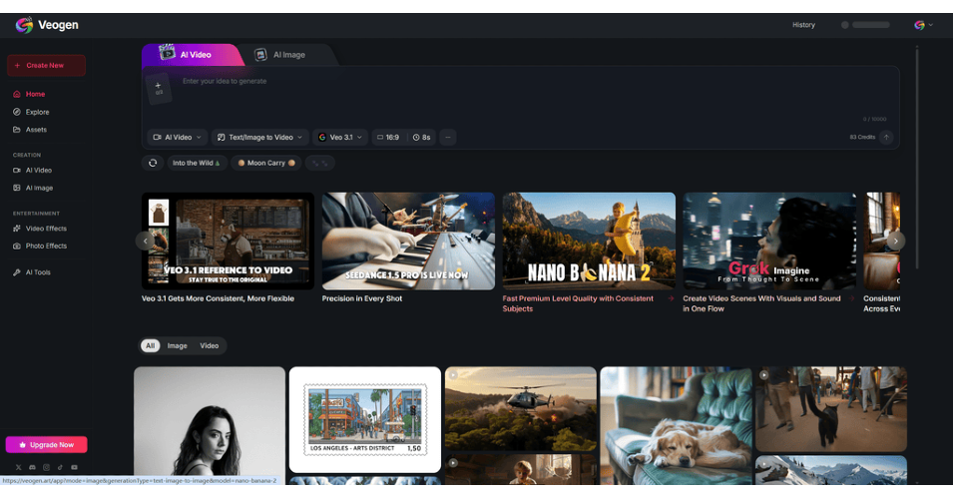Select the Moon Carry prompt chip
Viewport: 953px width, 499px height.
[266, 163]
